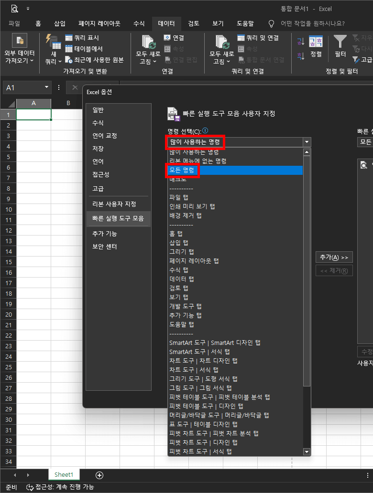The image size is (373, 493).
Task: Switch to the 검토 ribbon tab
Action: tap(194, 23)
